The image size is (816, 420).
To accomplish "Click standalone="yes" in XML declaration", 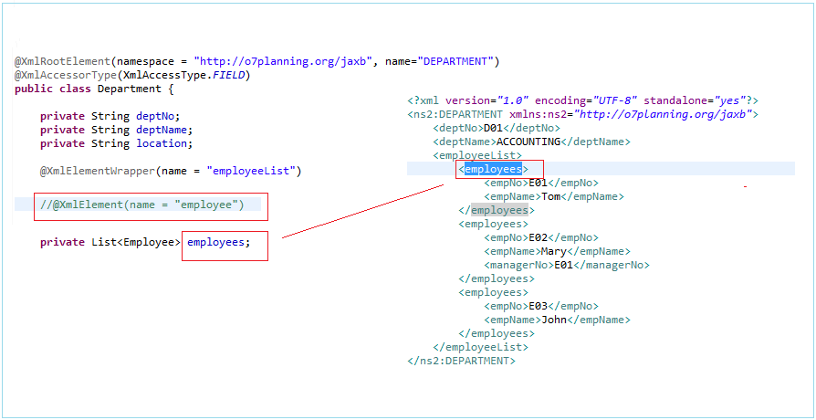I will pyautogui.click(x=695, y=100).
